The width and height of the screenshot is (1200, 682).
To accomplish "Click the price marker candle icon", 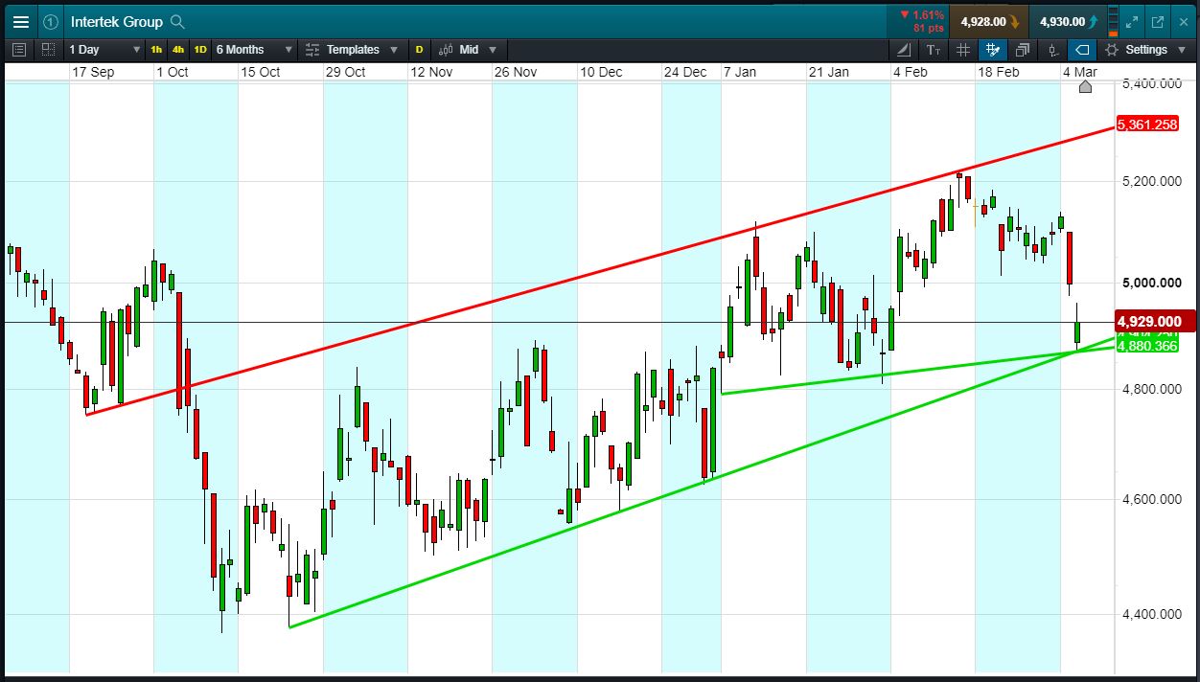I will pyautogui.click(x=1052, y=50).
